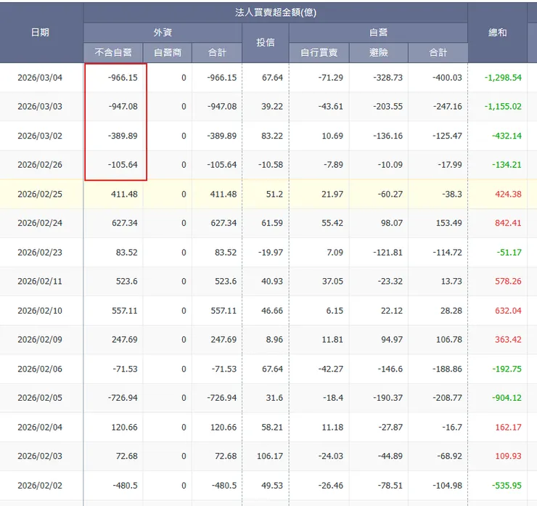
Task: Select the date 2026/02/11
Action: [40, 281]
